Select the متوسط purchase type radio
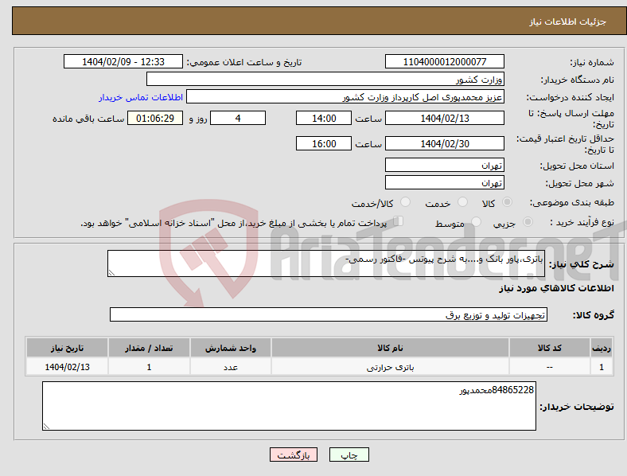The height and width of the screenshot is (476, 627). click(477, 221)
